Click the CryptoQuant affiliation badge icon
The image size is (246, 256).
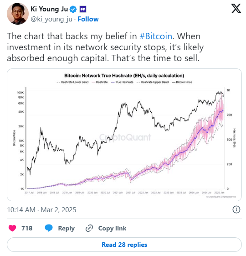(x=83, y=9)
